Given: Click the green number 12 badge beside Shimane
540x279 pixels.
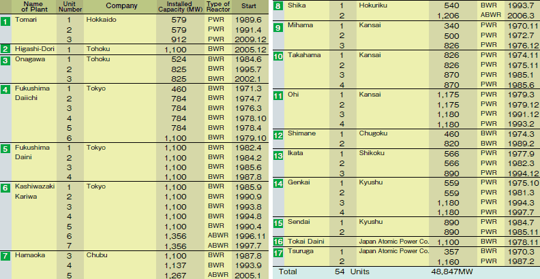Looking at the screenshot, I should (x=278, y=135).
